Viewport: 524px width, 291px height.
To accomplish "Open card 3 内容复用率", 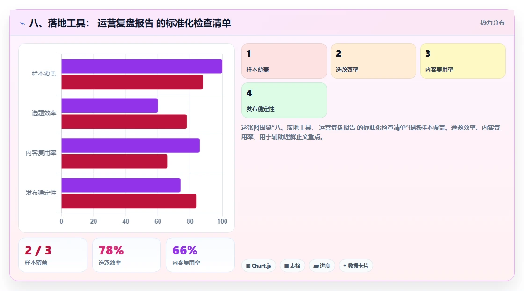I will point(463,61).
